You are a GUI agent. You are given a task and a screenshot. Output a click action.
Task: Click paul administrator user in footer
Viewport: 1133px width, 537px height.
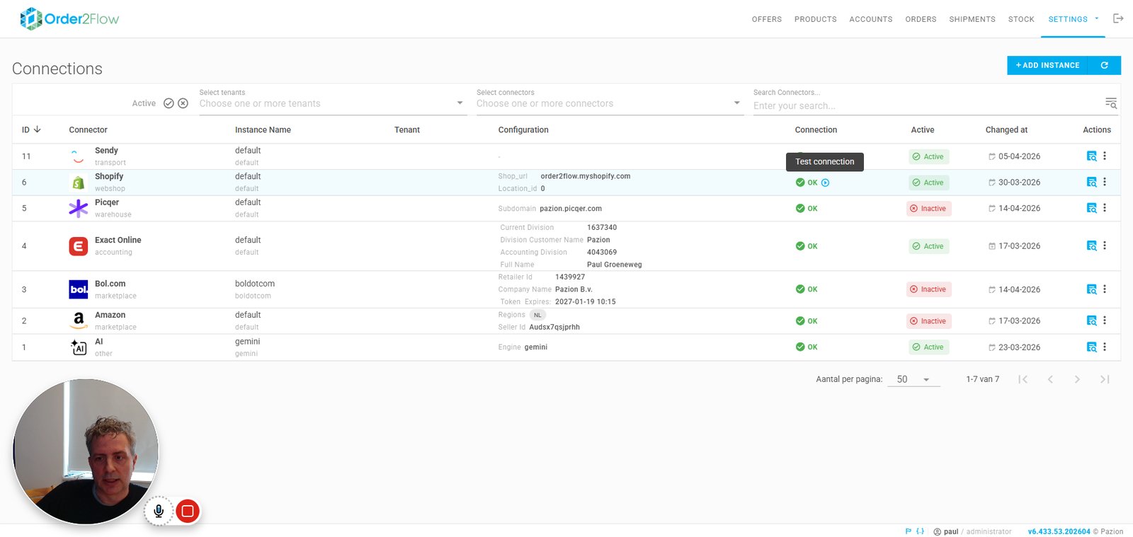tap(972, 531)
